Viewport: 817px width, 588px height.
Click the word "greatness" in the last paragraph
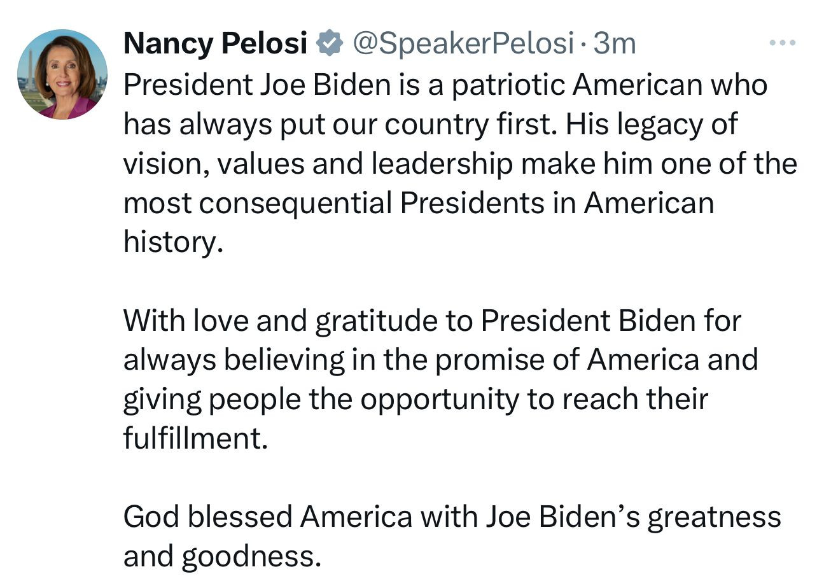[x=715, y=516]
